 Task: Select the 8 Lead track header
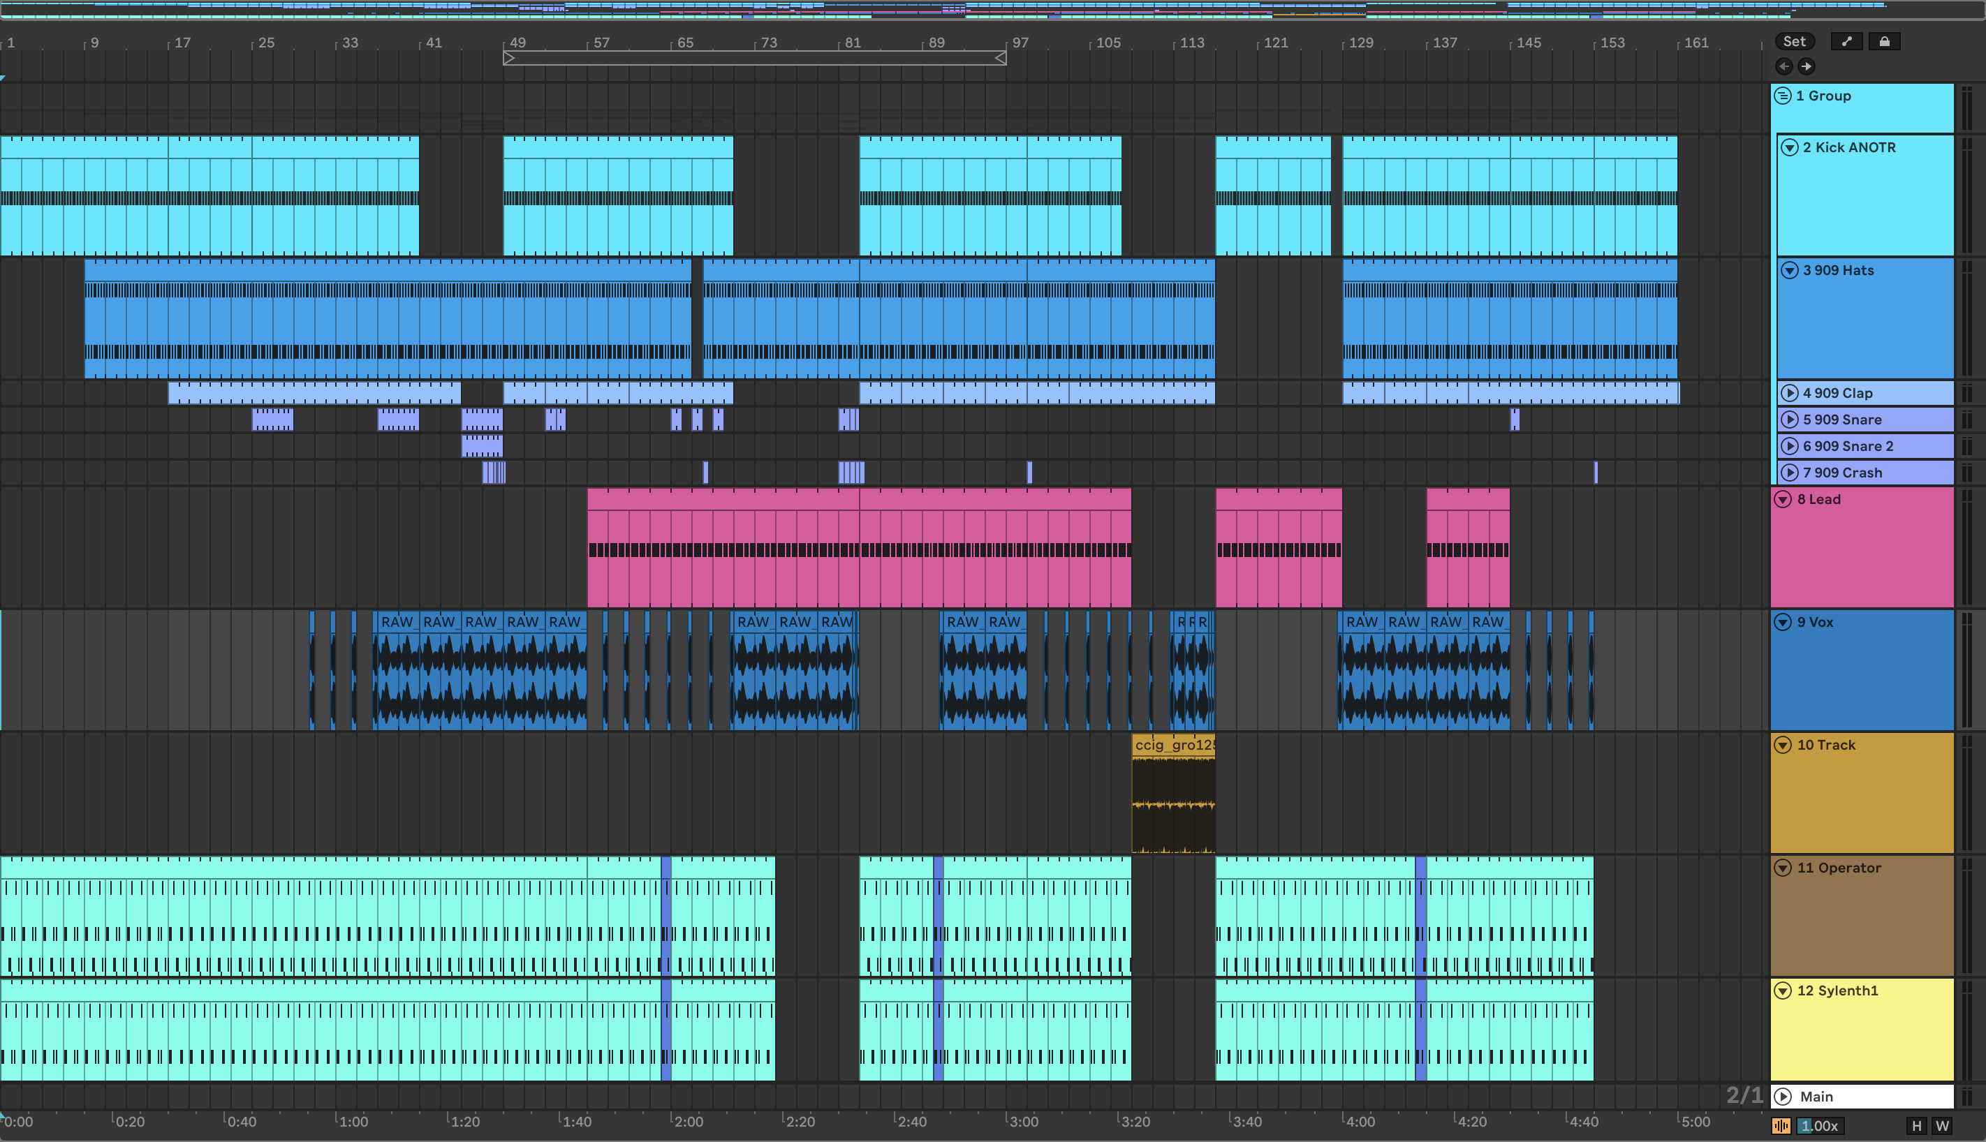[x=1867, y=549]
